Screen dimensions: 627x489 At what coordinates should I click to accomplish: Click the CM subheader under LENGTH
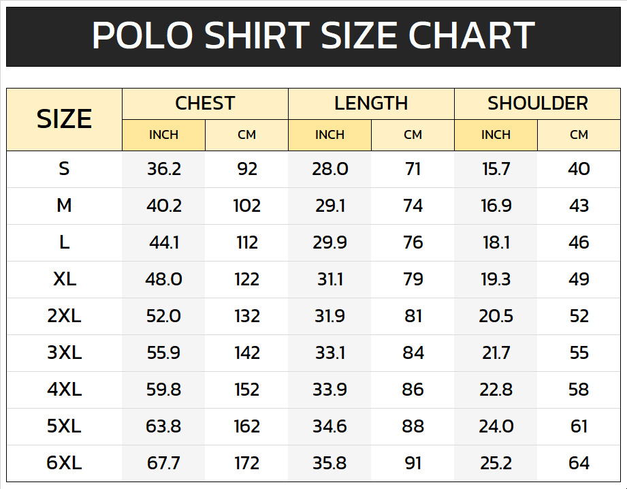(413, 135)
